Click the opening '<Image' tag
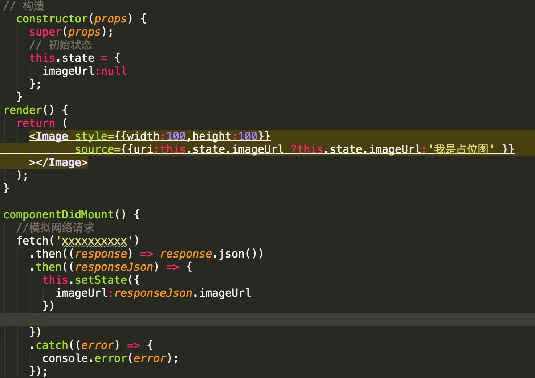 tap(49, 136)
